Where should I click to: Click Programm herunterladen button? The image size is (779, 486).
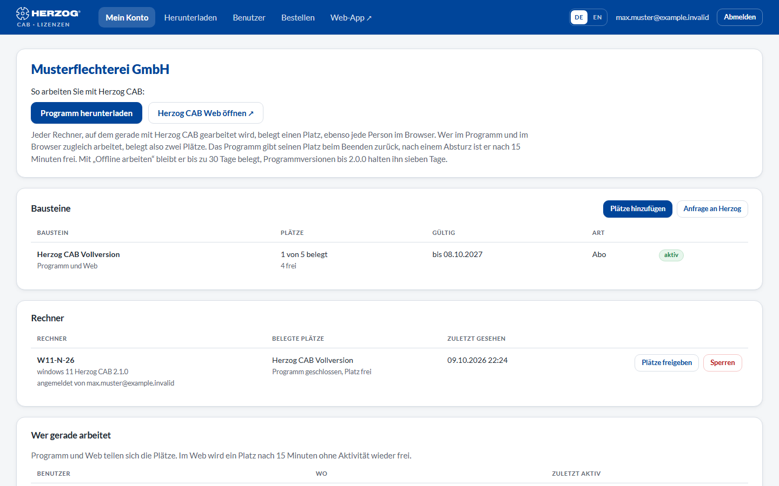[87, 113]
